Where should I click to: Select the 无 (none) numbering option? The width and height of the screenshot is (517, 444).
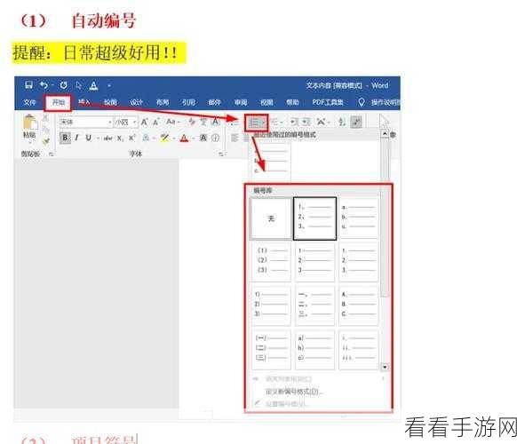click(x=271, y=218)
